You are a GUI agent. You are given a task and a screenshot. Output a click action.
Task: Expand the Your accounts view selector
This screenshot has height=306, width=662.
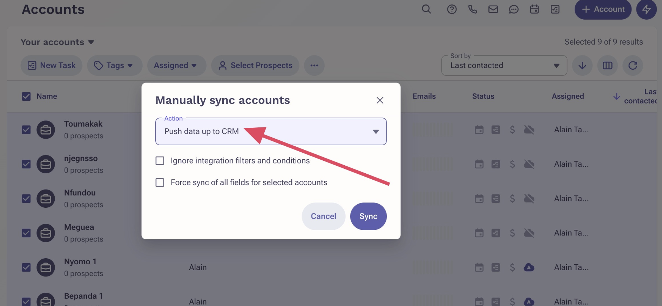57,42
